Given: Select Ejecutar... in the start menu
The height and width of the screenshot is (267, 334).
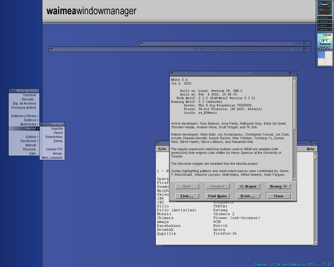Looking at the screenshot, I should [24, 99].
